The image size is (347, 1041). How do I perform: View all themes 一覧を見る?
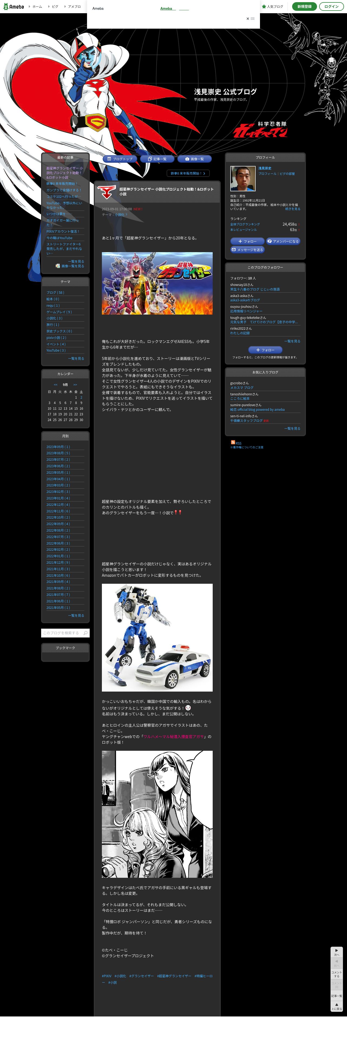tap(76, 358)
